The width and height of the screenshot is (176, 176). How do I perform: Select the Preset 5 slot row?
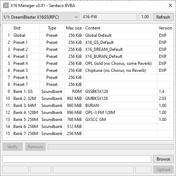click(x=88, y=70)
